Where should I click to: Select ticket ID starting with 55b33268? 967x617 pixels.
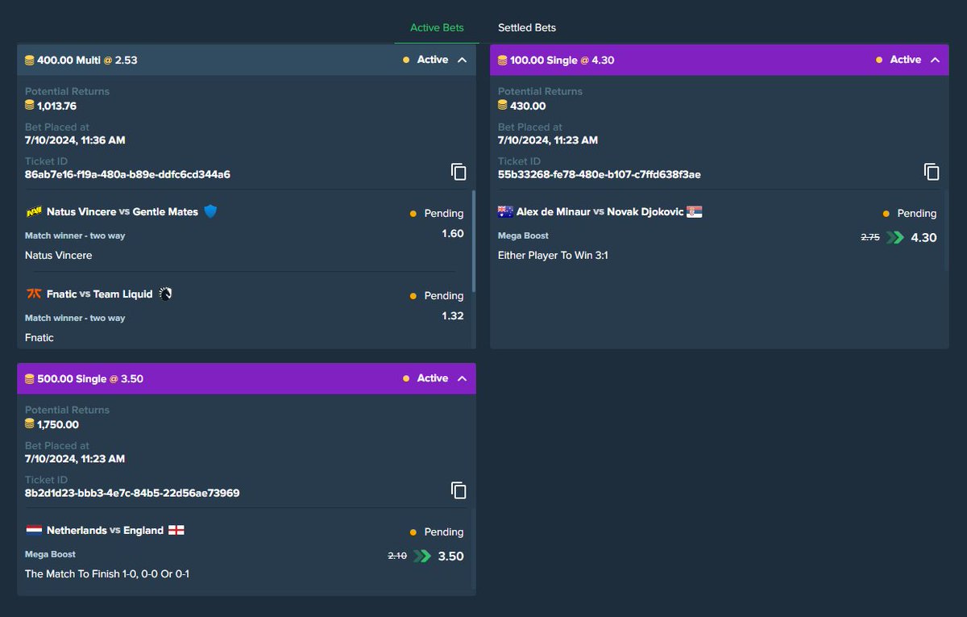click(600, 174)
